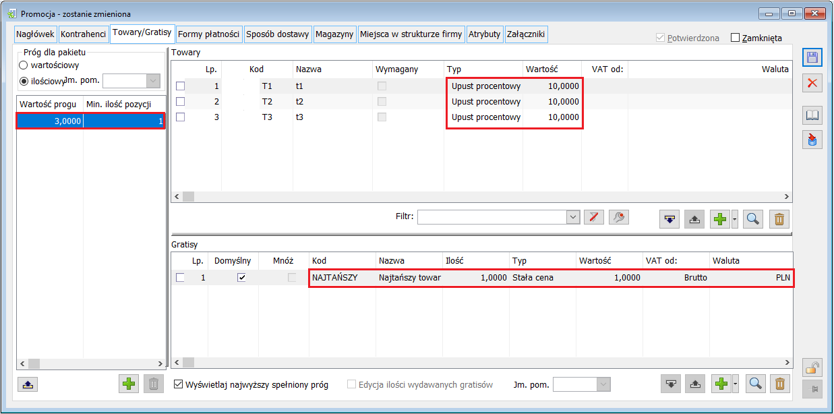Click the green plus under threshold list
Image resolution: width=834 pixels, height=414 pixels.
pos(129,384)
